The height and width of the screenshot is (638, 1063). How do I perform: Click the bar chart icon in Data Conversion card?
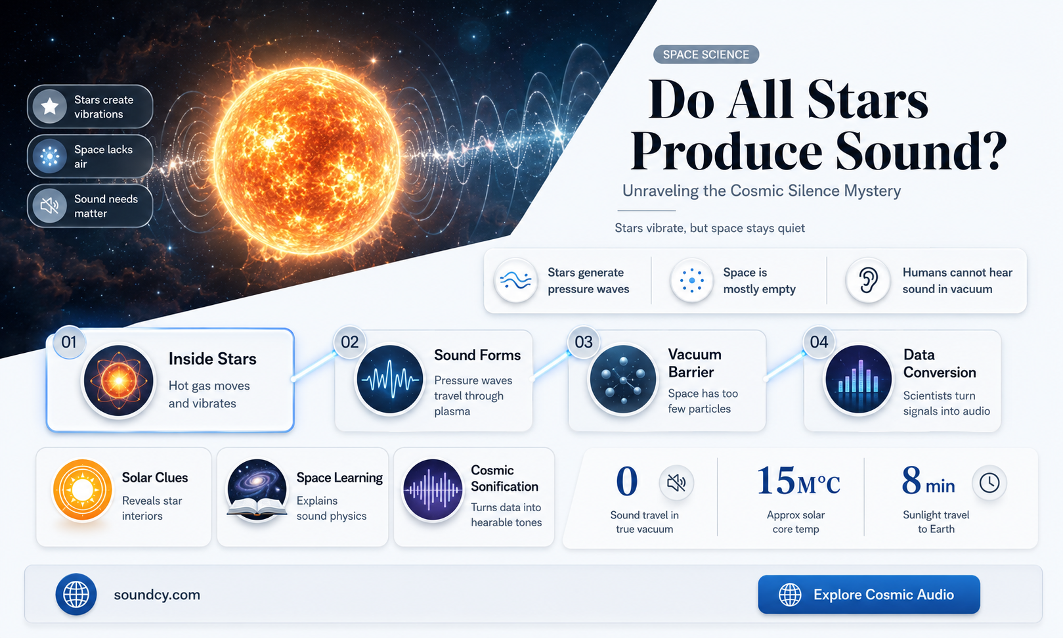858,379
